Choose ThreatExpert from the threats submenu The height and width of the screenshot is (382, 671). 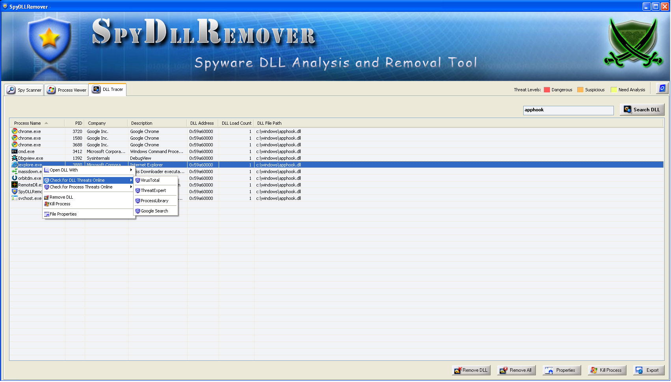point(153,190)
